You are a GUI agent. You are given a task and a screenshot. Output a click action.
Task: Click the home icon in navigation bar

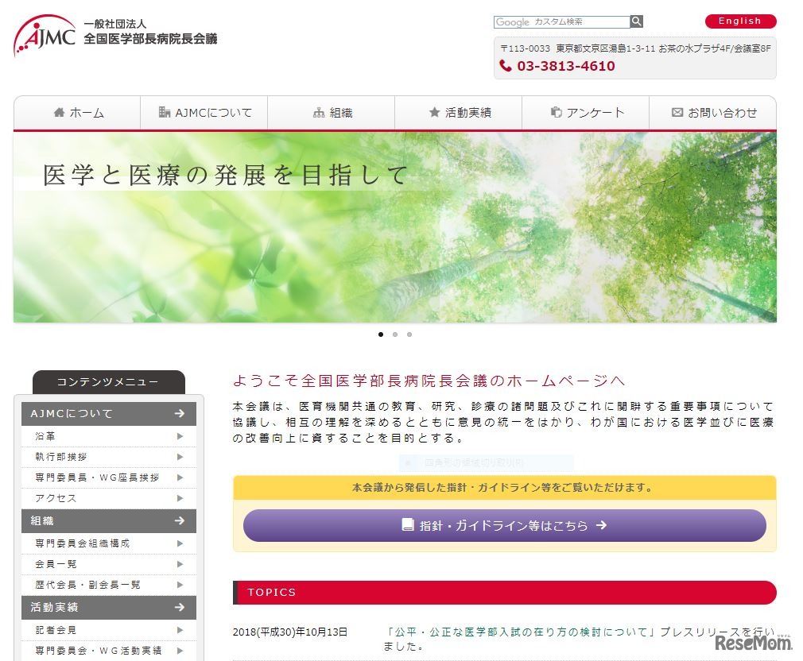[59, 113]
